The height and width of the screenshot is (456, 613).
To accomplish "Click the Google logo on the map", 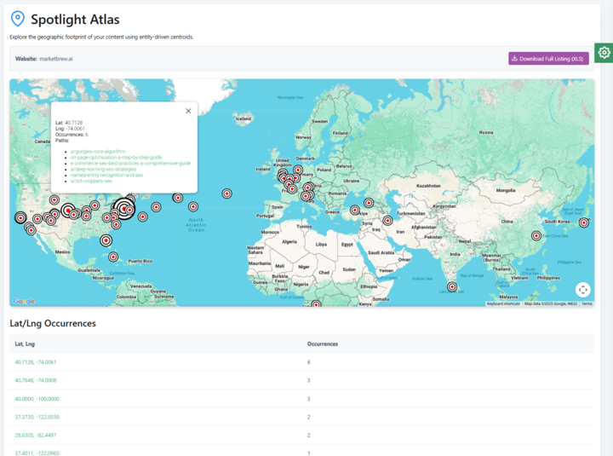I will (24, 301).
